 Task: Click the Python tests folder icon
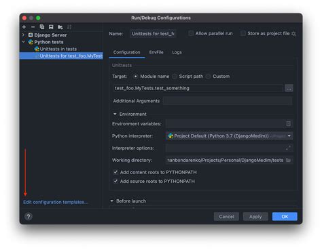[x=31, y=42]
